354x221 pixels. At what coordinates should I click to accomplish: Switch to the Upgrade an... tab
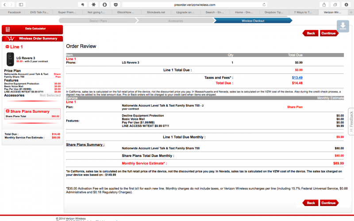(185, 12)
